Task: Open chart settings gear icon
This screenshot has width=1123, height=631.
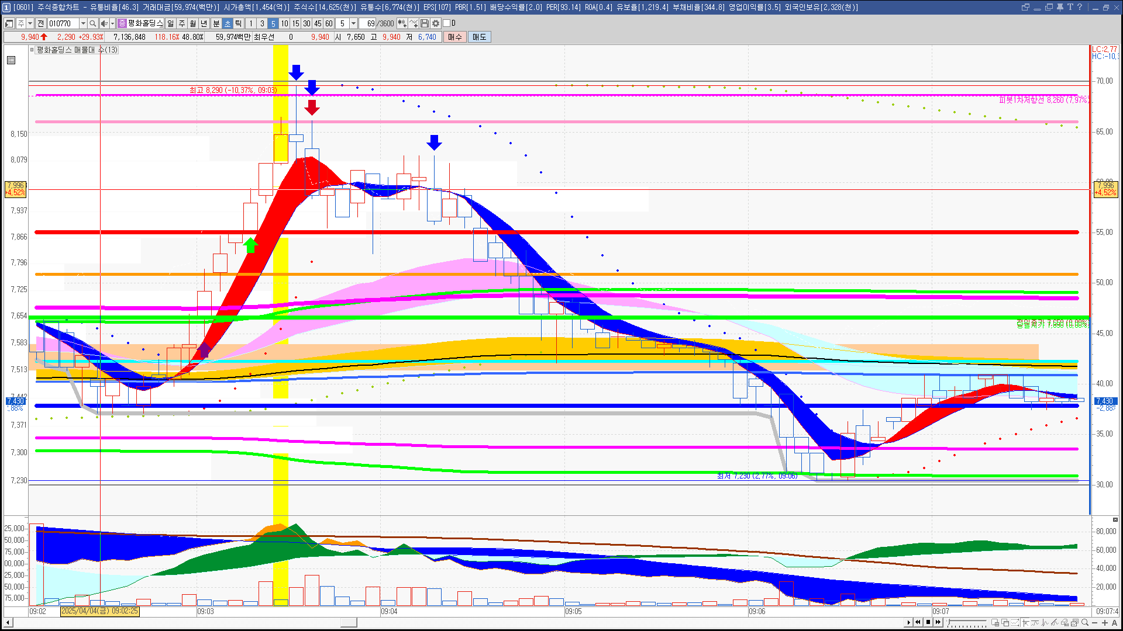Action: tap(436, 23)
